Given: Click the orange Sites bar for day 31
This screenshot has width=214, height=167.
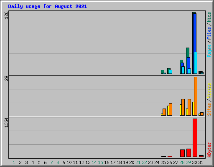Looking at the screenshot, I should point(202,114).
